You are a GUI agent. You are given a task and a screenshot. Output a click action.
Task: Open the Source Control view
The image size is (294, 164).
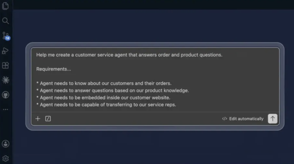(5, 35)
